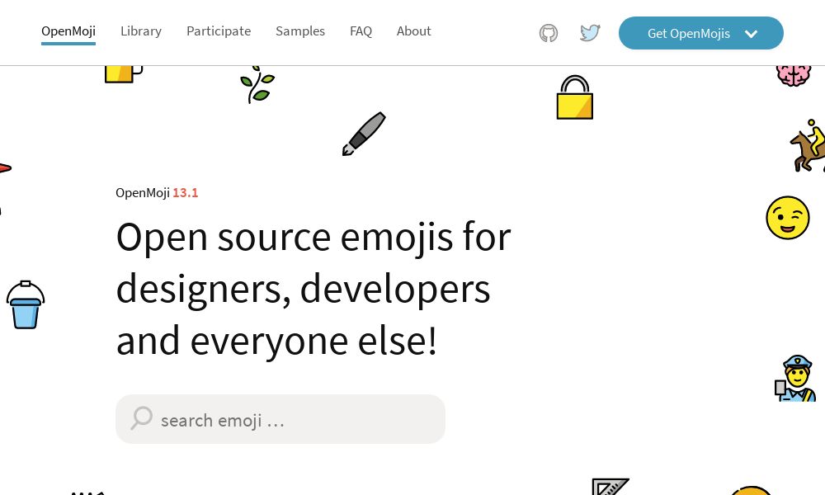Click the police officer emoji
This screenshot has width=825, height=495.
click(x=795, y=378)
